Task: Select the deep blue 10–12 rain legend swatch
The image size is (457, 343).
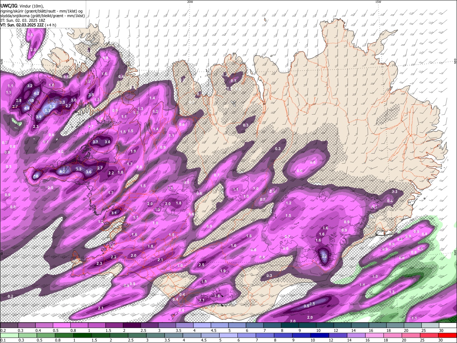Action: click(x=320, y=335)
